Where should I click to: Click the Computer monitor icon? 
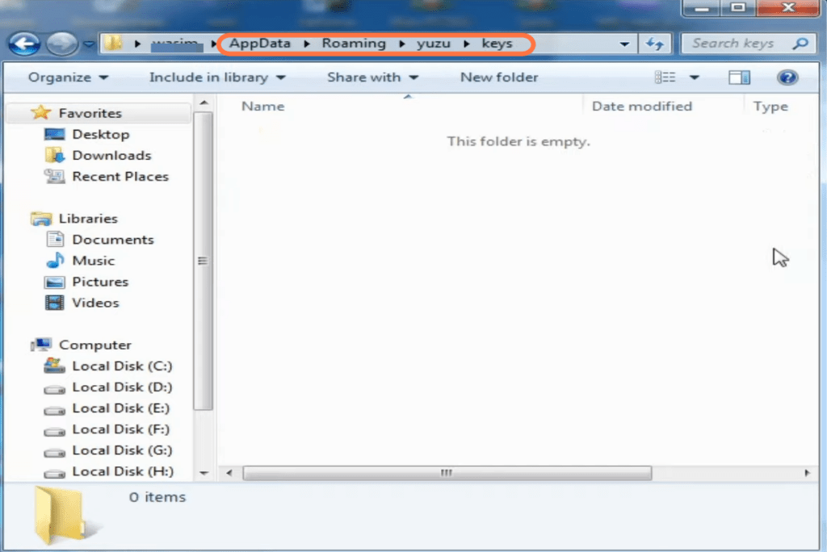[40, 345]
